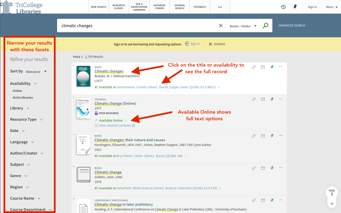This screenshot has height=213, width=341.
Task: Click Budyko Climatic changes cover thumbnail
Action: coord(83,76)
